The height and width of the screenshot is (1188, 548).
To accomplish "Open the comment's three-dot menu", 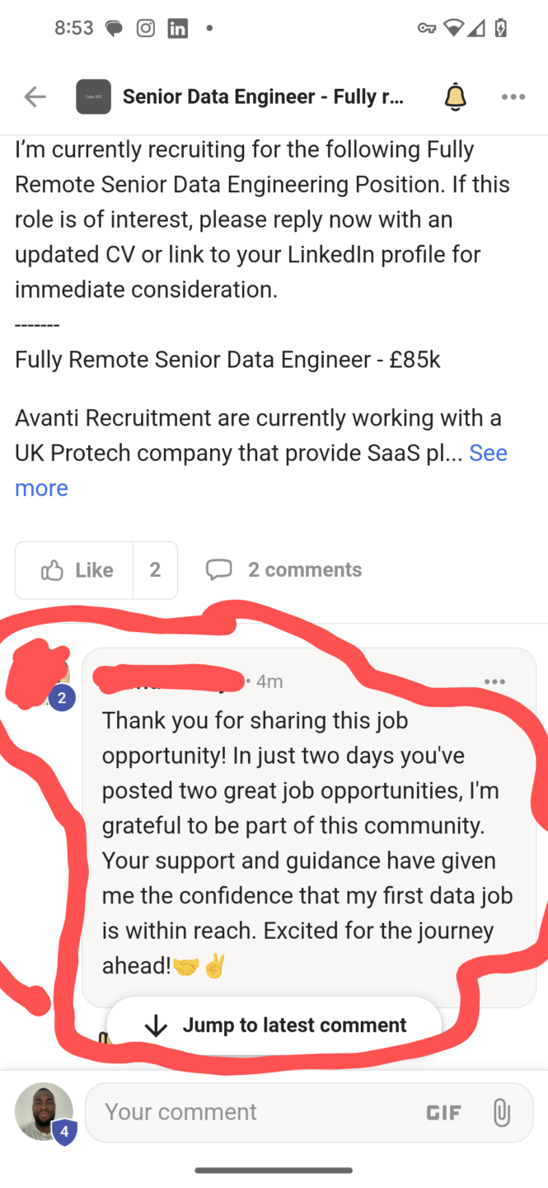I will coord(494,681).
